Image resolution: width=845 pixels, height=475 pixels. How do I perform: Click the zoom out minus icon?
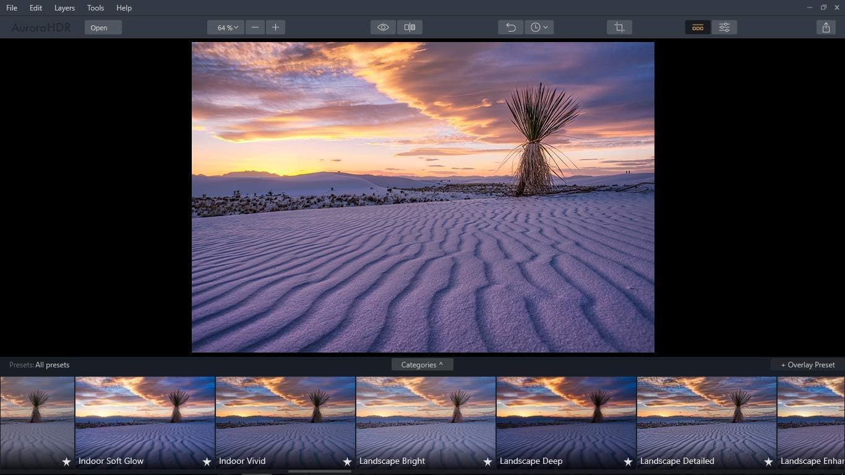(255, 27)
